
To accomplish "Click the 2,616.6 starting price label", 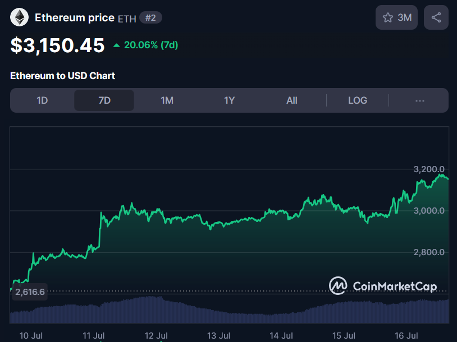I will 30,292.
